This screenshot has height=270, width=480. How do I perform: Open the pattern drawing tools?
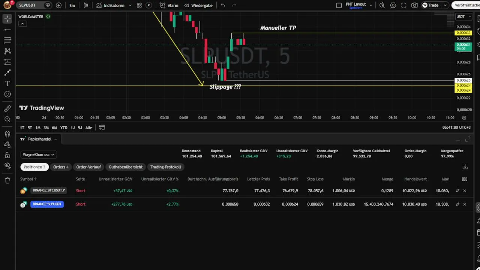pyautogui.click(x=7, y=51)
